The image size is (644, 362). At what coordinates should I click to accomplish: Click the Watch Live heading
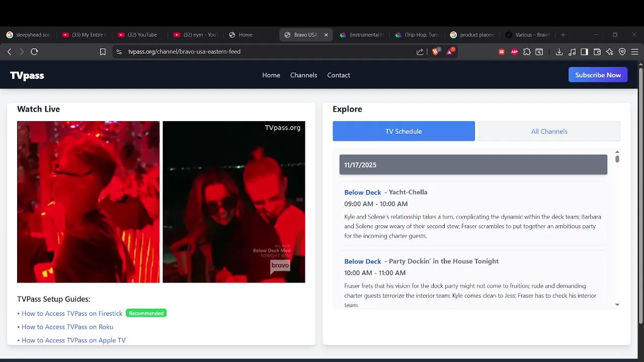tap(38, 109)
